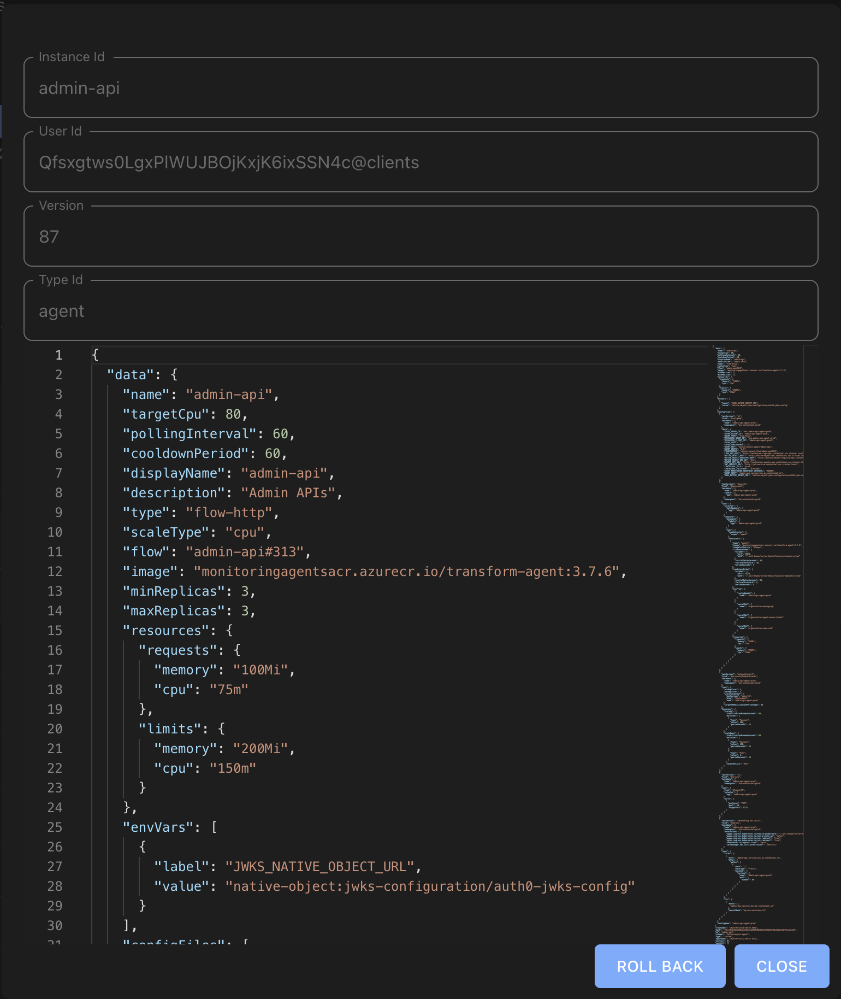Click the ROLL BACK button

click(x=660, y=966)
